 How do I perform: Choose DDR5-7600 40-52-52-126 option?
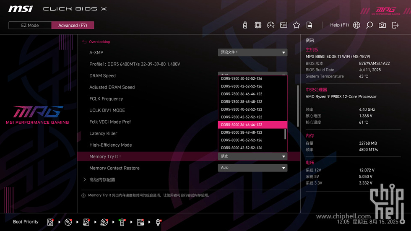coord(252,78)
